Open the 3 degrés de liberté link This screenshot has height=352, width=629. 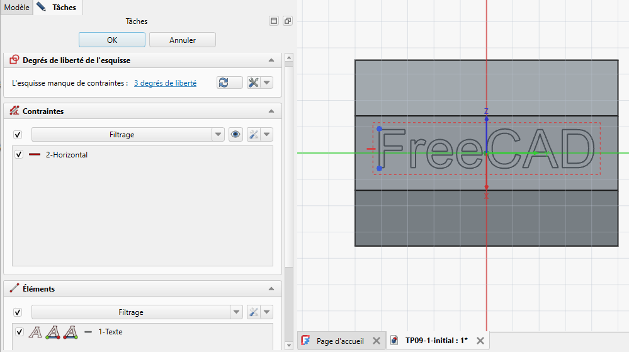(165, 83)
